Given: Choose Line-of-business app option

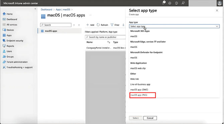Looking at the screenshot, I should coord(140,84).
